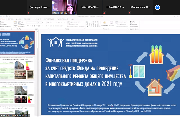The image size is (180, 117).
Task: Select the Страхова Светл... video tile
Action: pyautogui.click(x=65, y=7)
